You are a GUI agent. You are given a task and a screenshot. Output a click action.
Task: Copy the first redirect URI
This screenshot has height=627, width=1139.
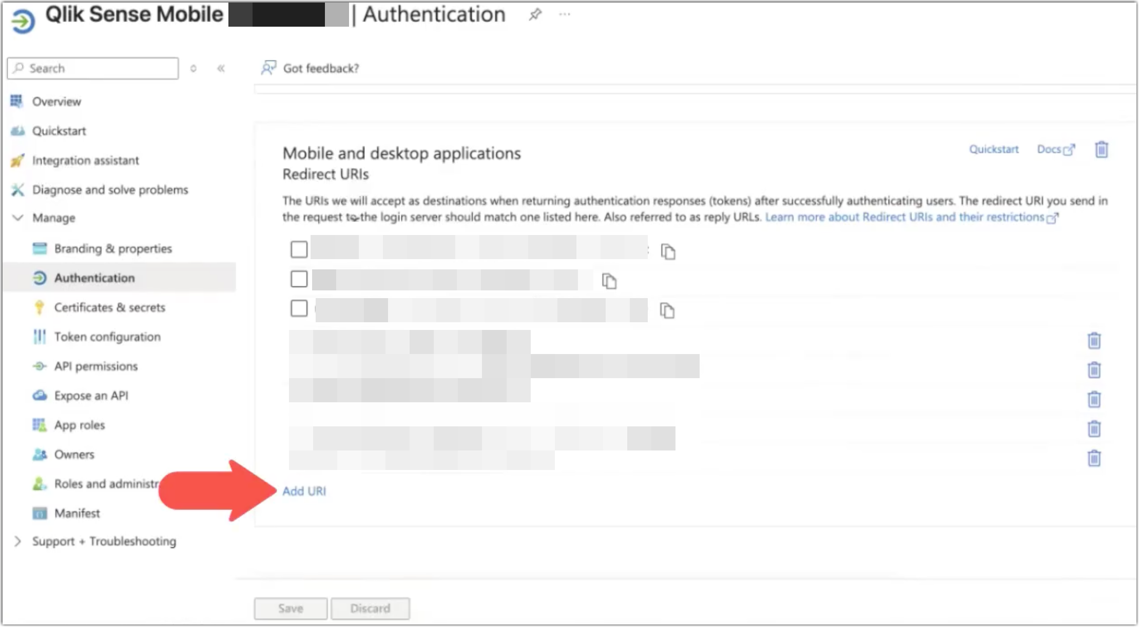click(668, 252)
